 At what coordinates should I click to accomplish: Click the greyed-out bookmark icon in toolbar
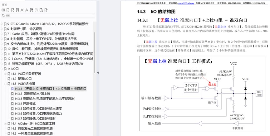[x=36, y=10]
